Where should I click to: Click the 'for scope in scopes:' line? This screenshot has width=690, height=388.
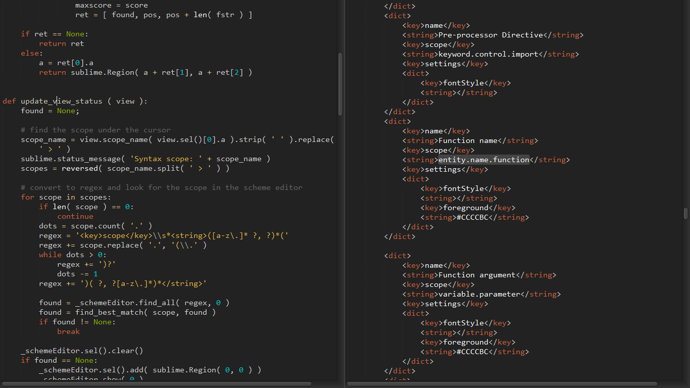click(66, 198)
